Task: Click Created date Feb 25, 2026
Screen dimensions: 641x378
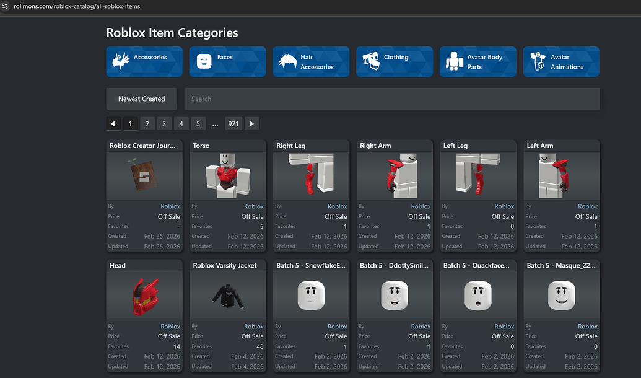Action: tap(162, 236)
